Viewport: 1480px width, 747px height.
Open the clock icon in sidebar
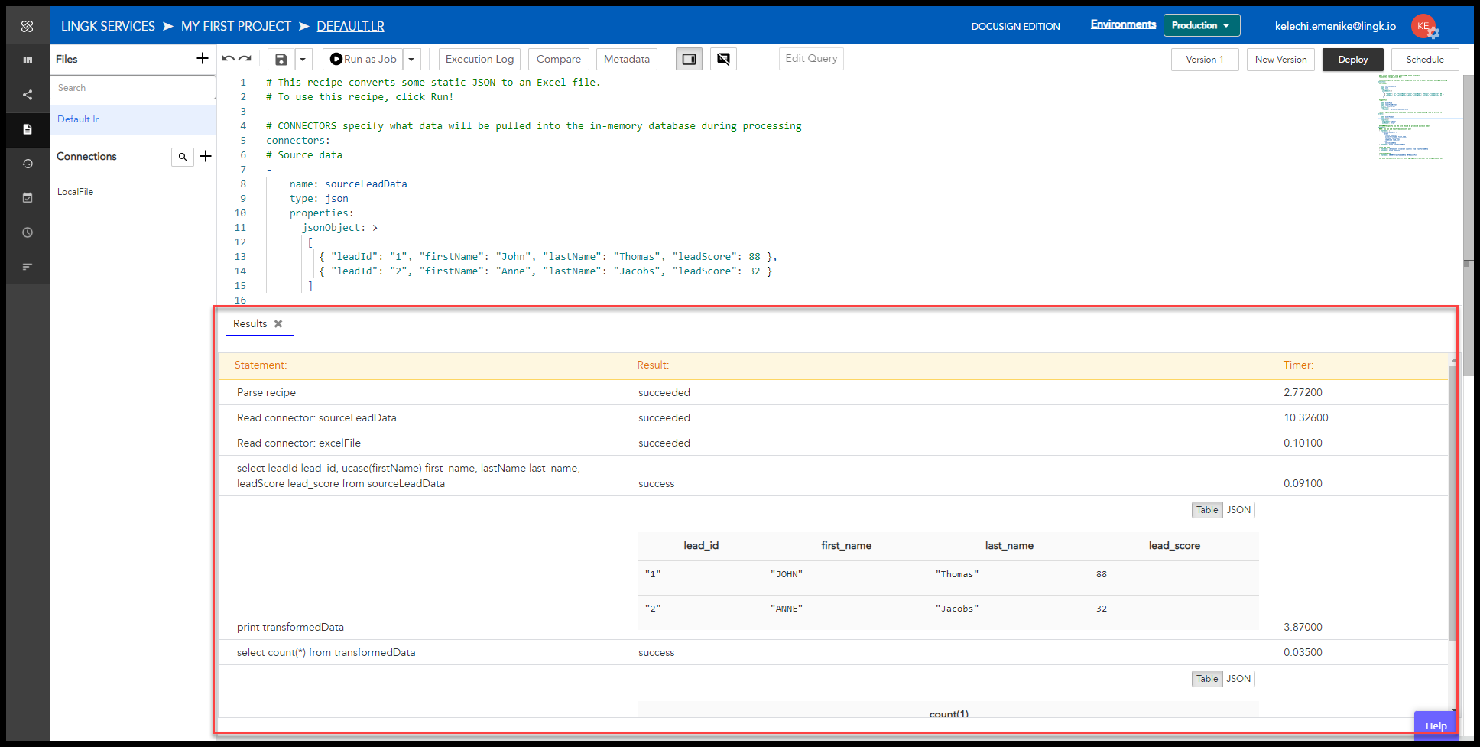click(x=28, y=232)
